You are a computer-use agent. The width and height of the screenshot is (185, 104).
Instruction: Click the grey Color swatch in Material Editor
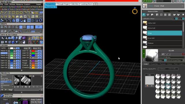pos(149,80)
